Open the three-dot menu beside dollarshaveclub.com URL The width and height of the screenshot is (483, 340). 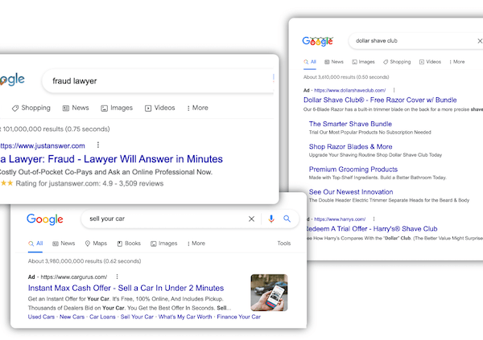[393, 90]
